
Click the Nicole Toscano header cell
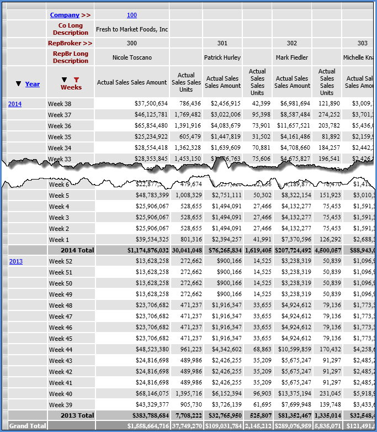131,57
